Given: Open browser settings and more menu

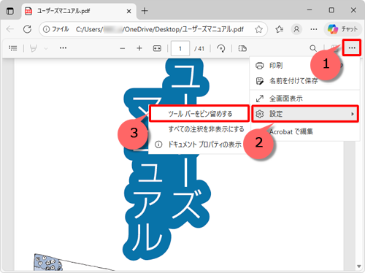Looking at the screenshot, I should pyautogui.click(x=314, y=29).
